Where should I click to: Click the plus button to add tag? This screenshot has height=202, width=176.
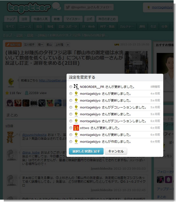click(68, 45)
